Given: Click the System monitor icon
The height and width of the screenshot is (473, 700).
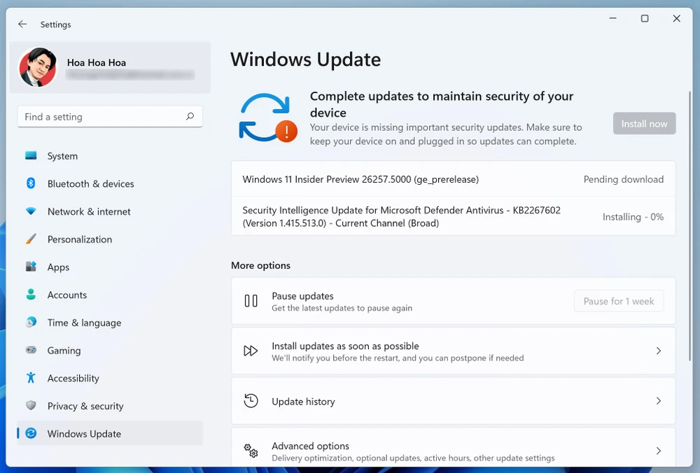Looking at the screenshot, I should 31,156.
